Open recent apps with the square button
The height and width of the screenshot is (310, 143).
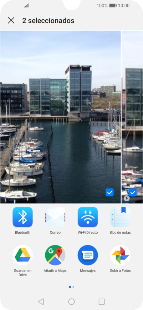tap(102, 301)
